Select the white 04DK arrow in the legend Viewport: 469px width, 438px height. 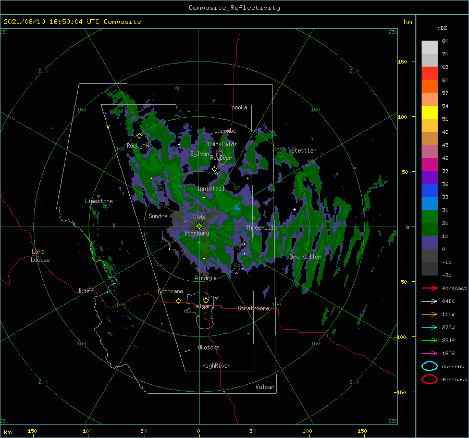(x=429, y=301)
